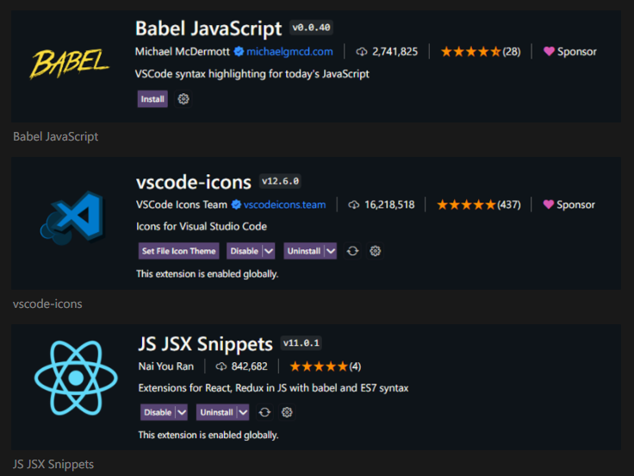Click the React atom logo thumbnail
Image resolution: width=634 pixels, height=476 pixels.
click(76, 378)
